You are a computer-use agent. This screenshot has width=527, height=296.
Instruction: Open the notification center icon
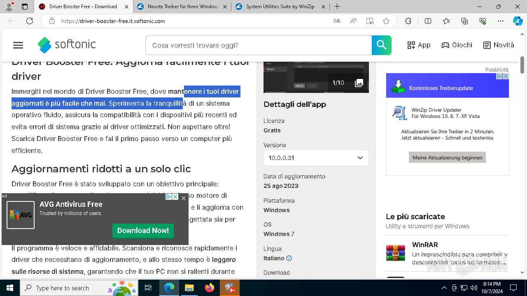pyautogui.click(x=513, y=288)
